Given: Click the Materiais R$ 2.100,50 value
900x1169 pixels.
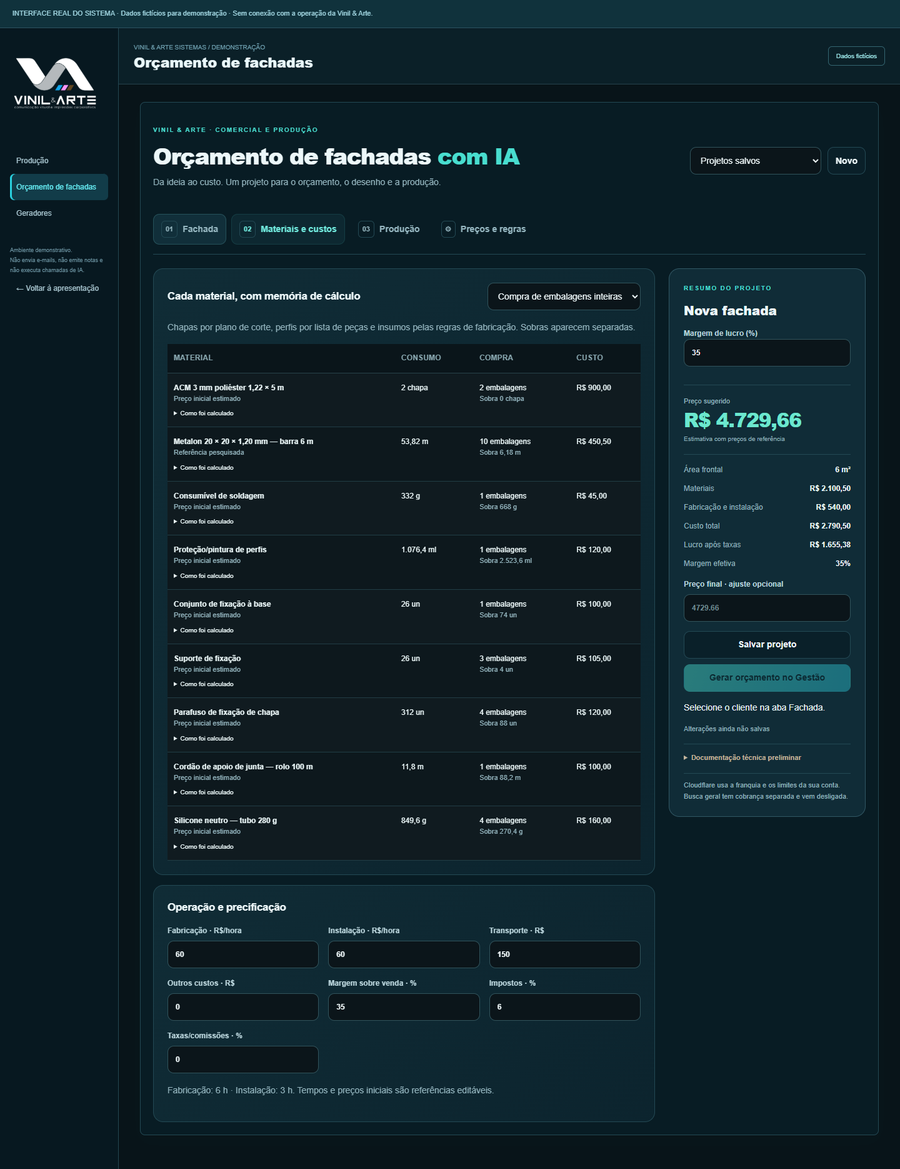Looking at the screenshot, I should pyautogui.click(x=830, y=488).
